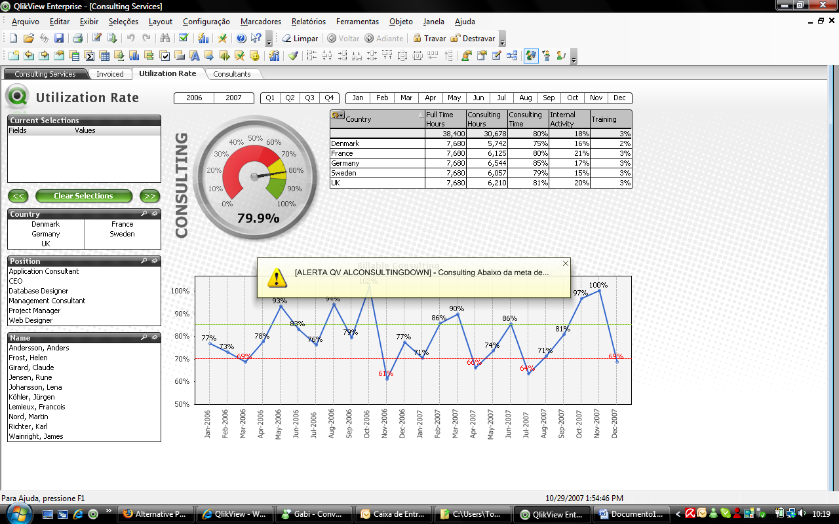Open the cycle dropdown on the Country column header
The image size is (839, 524).
point(338,115)
